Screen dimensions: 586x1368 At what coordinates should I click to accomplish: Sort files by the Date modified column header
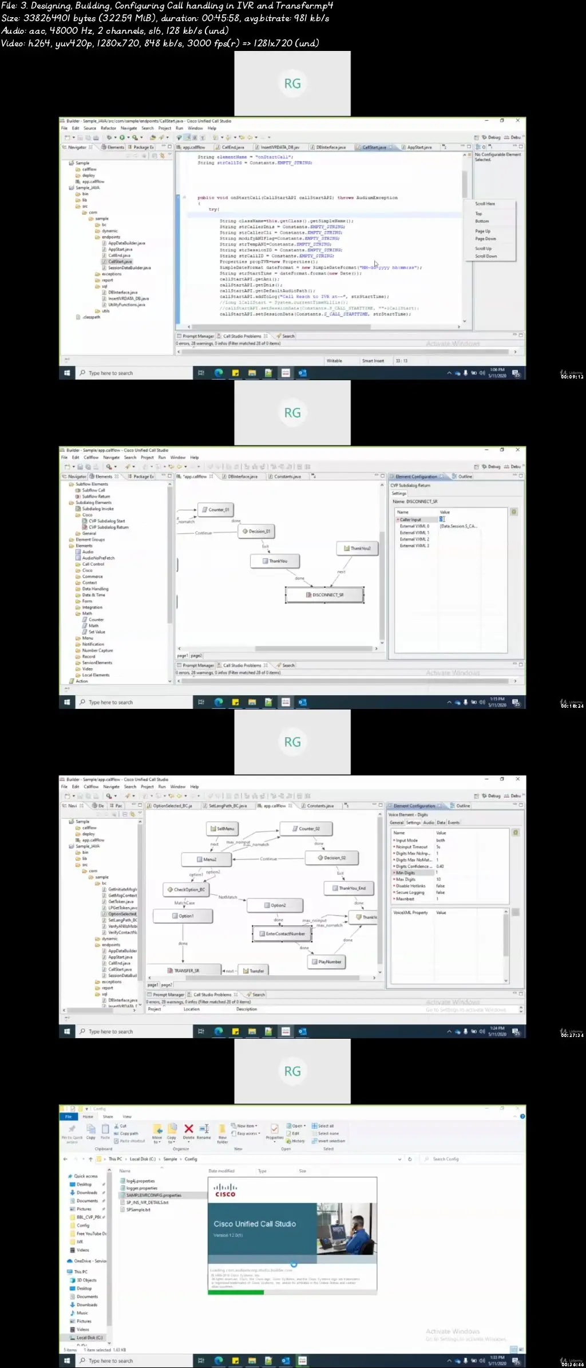[x=221, y=1171]
